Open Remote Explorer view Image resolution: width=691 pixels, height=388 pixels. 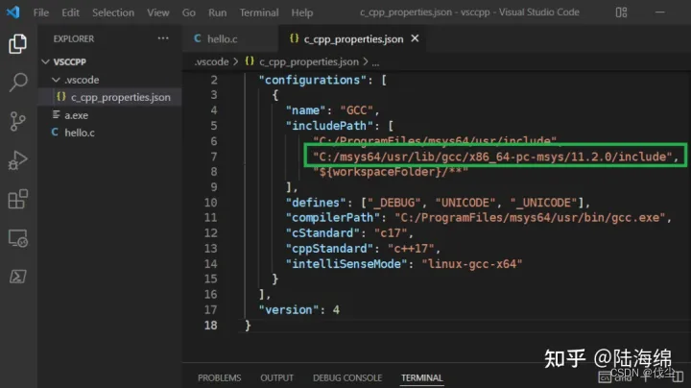point(17,238)
